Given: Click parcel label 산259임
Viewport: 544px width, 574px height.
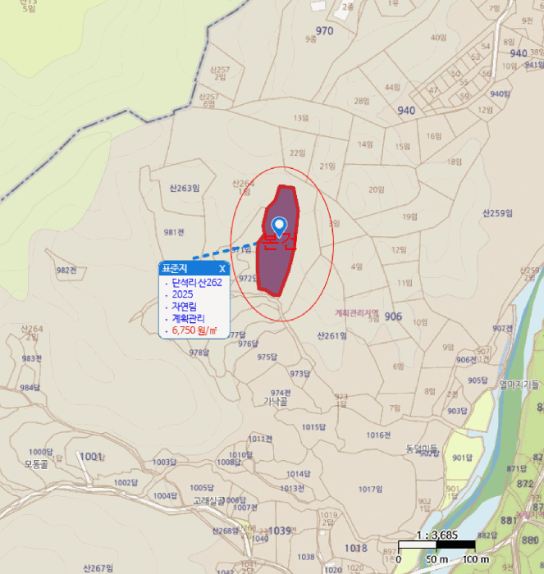Looking at the screenshot, I should (497, 213).
